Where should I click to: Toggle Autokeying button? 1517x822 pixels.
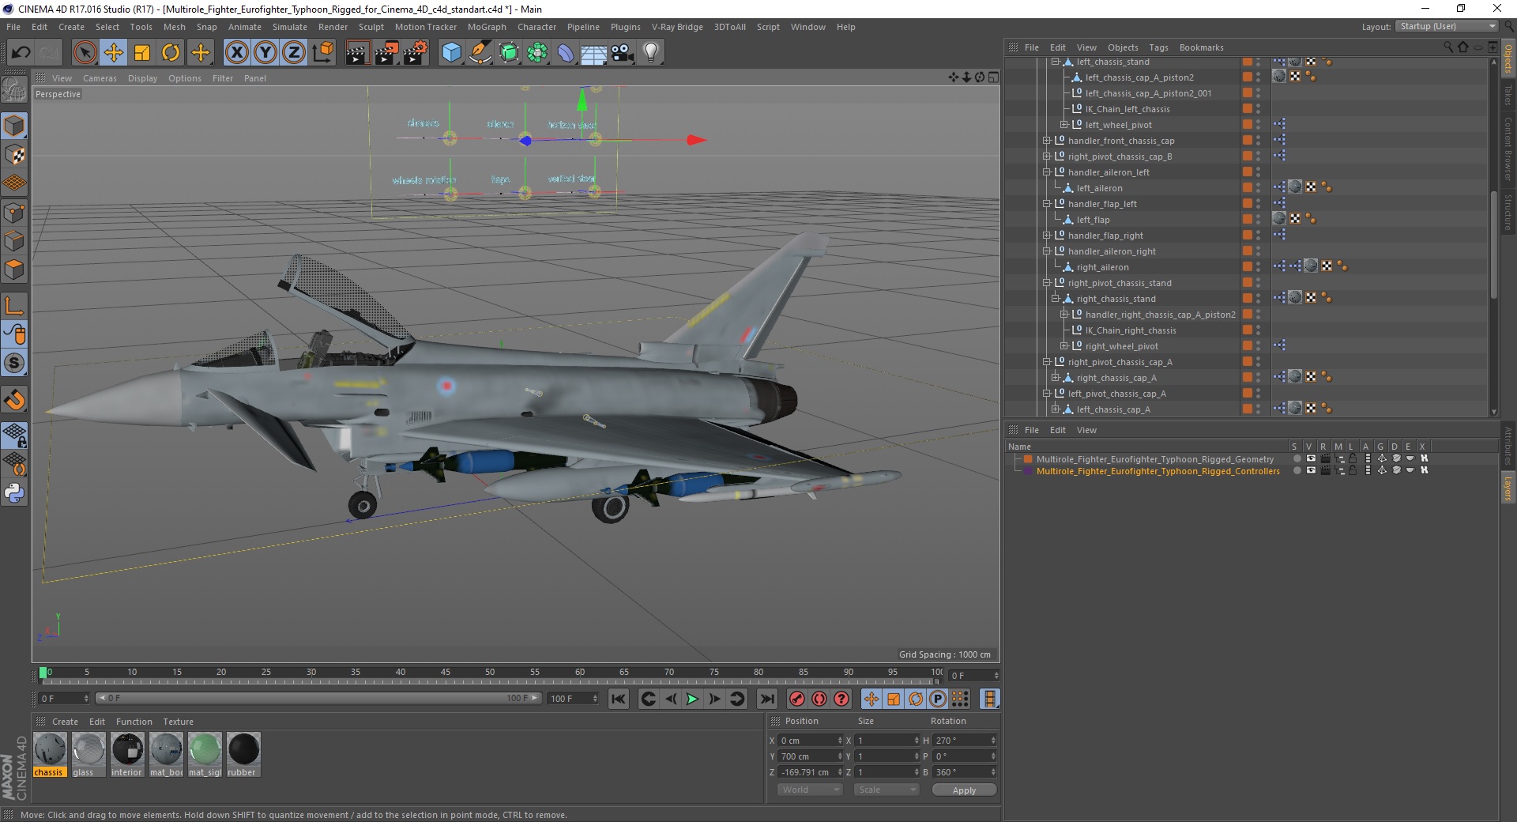pyautogui.click(x=819, y=699)
